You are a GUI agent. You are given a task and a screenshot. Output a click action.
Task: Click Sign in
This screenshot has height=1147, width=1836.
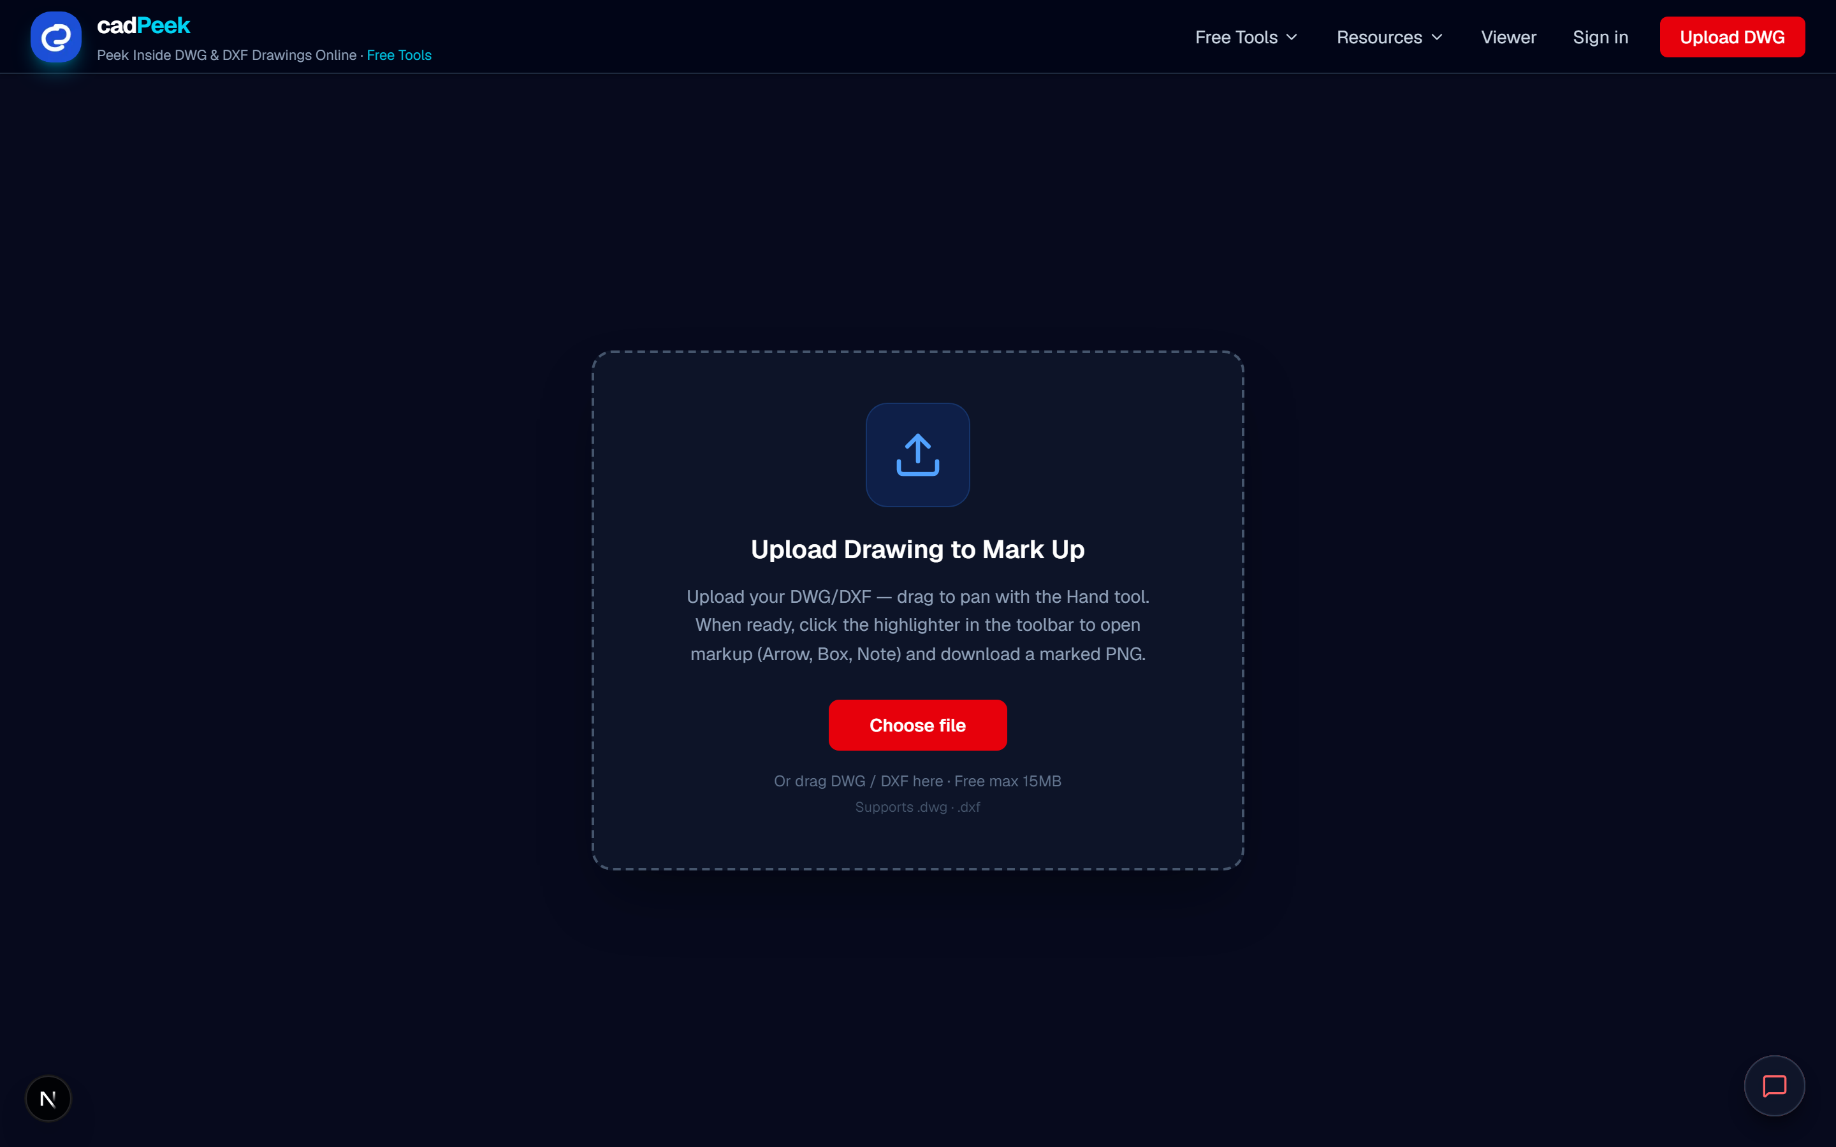[1600, 37]
